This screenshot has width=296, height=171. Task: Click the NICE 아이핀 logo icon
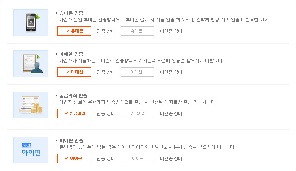click(31, 150)
